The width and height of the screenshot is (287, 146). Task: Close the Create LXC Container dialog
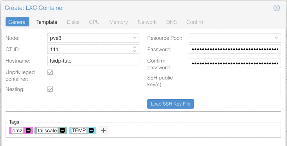[276, 8]
